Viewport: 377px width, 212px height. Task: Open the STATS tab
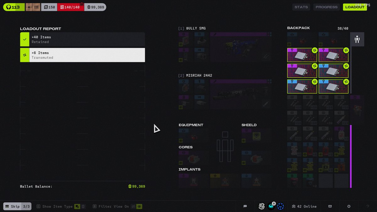(x=301, y=7)
